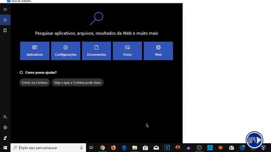The image size is (271, 152).
Task: Filter search by Configurações tile
Action: 66,51
